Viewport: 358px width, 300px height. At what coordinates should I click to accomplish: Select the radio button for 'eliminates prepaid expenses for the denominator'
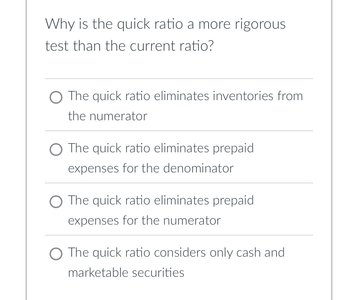pyautogui.click(x=56, y=150)
